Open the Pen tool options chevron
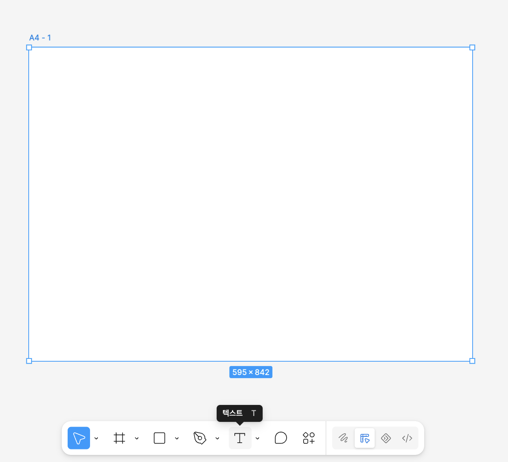This screenshot has width=508, height=462. (217, 438)
